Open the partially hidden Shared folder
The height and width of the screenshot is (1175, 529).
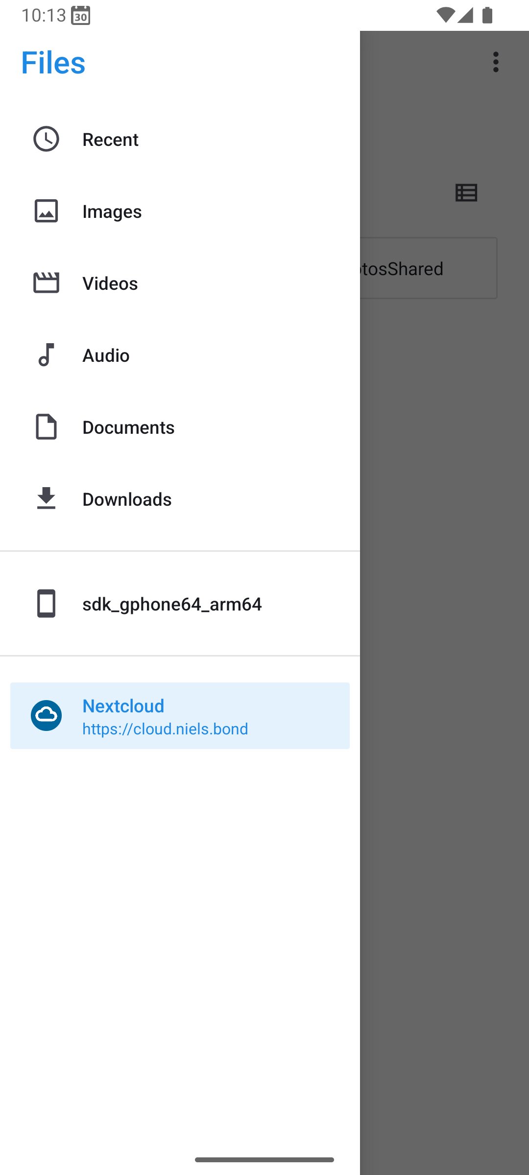[x=429, y=268]
